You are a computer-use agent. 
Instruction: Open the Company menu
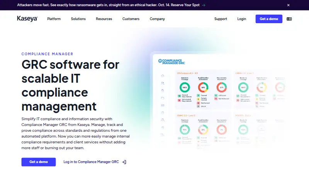click(x=157, y=19)
